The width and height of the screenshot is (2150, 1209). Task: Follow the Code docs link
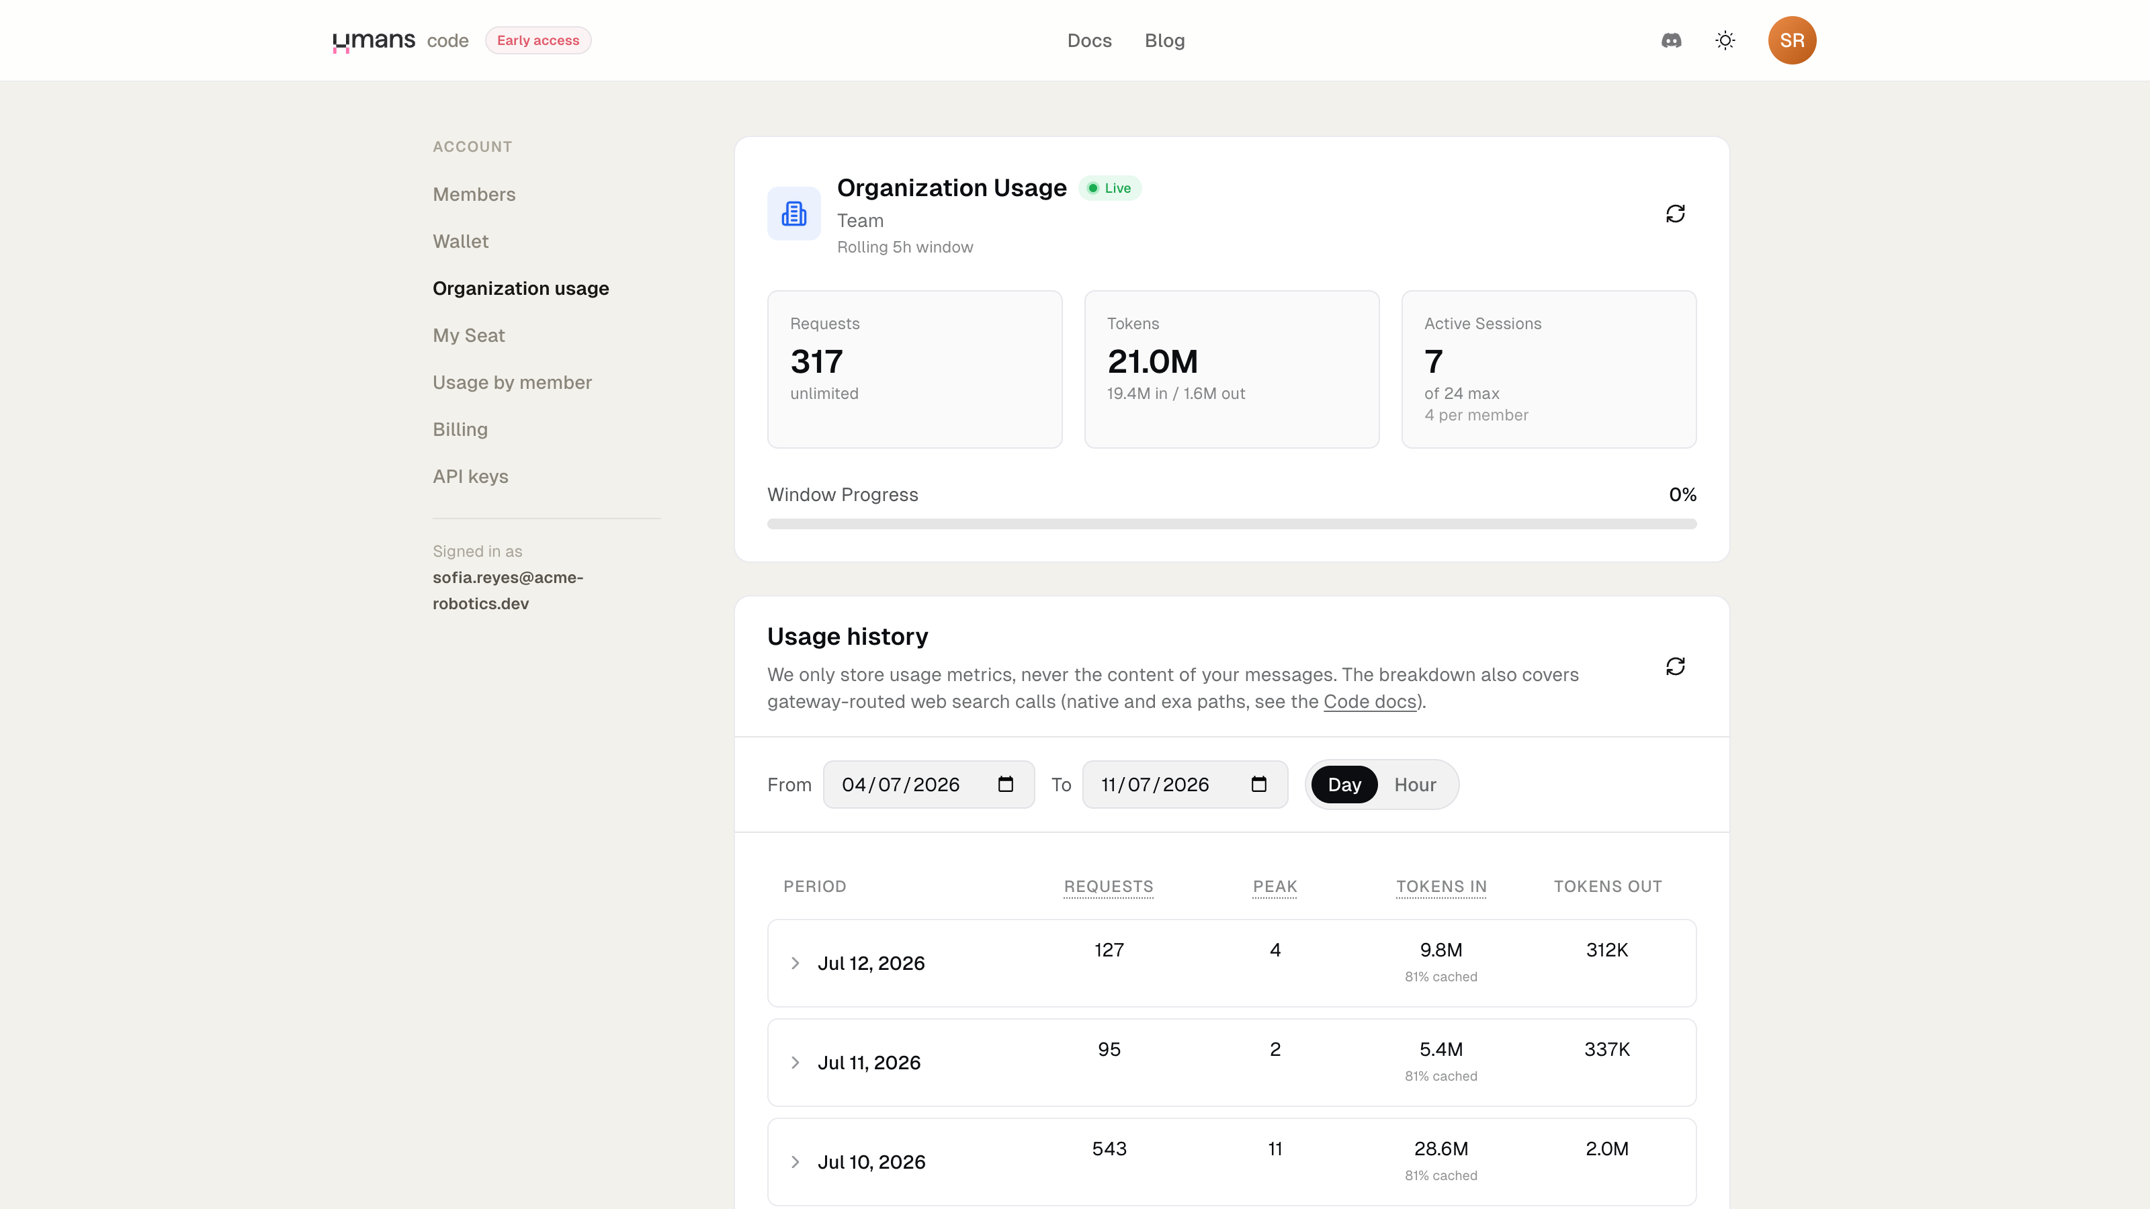[1370, 702]
